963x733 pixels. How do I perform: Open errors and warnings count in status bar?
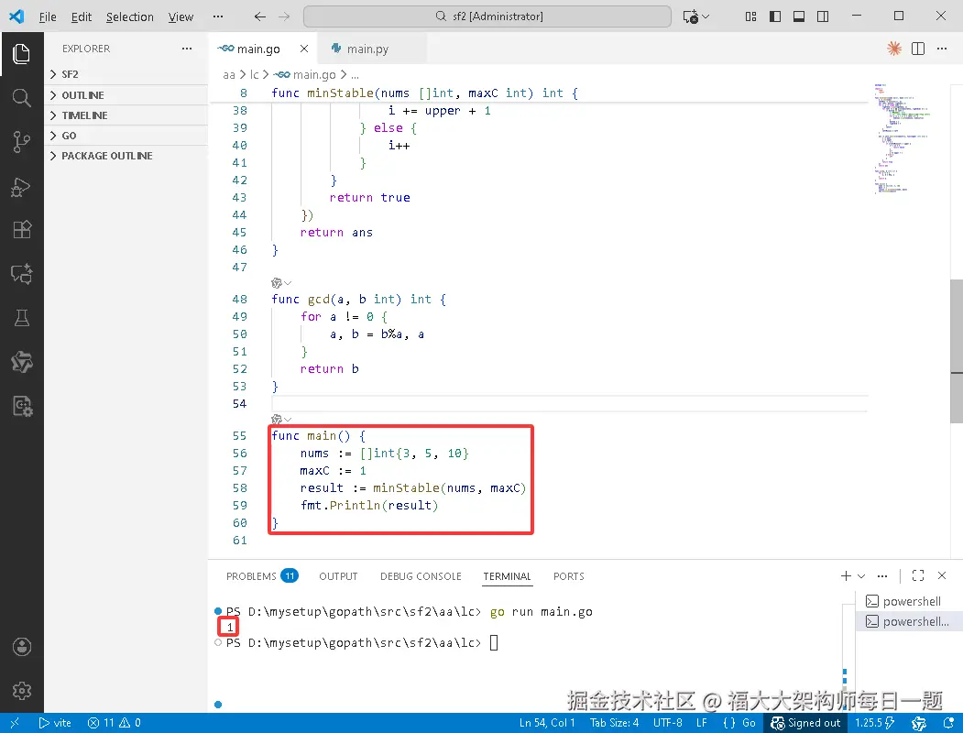click(115, 723)
